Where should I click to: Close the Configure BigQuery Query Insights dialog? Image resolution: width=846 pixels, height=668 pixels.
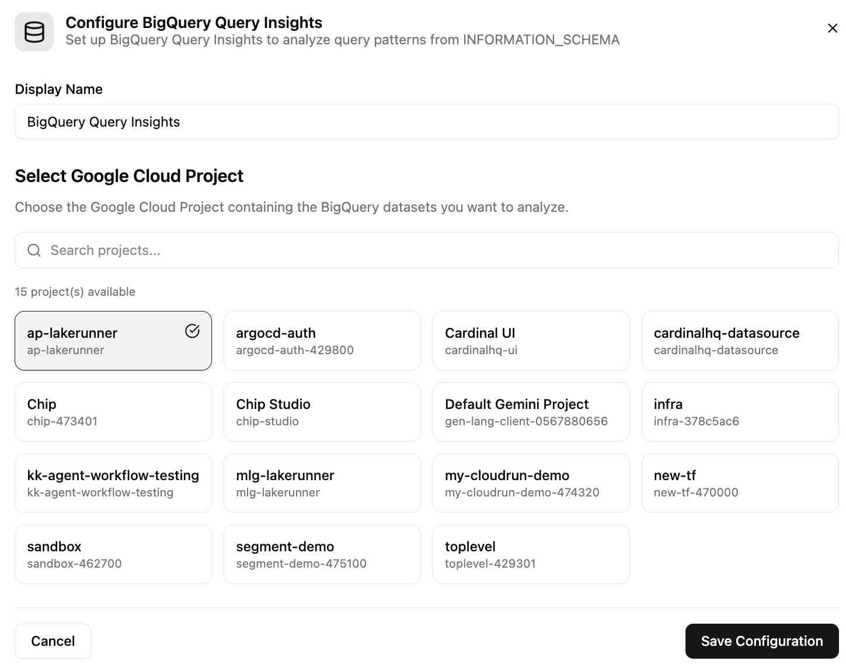point(832,27)
